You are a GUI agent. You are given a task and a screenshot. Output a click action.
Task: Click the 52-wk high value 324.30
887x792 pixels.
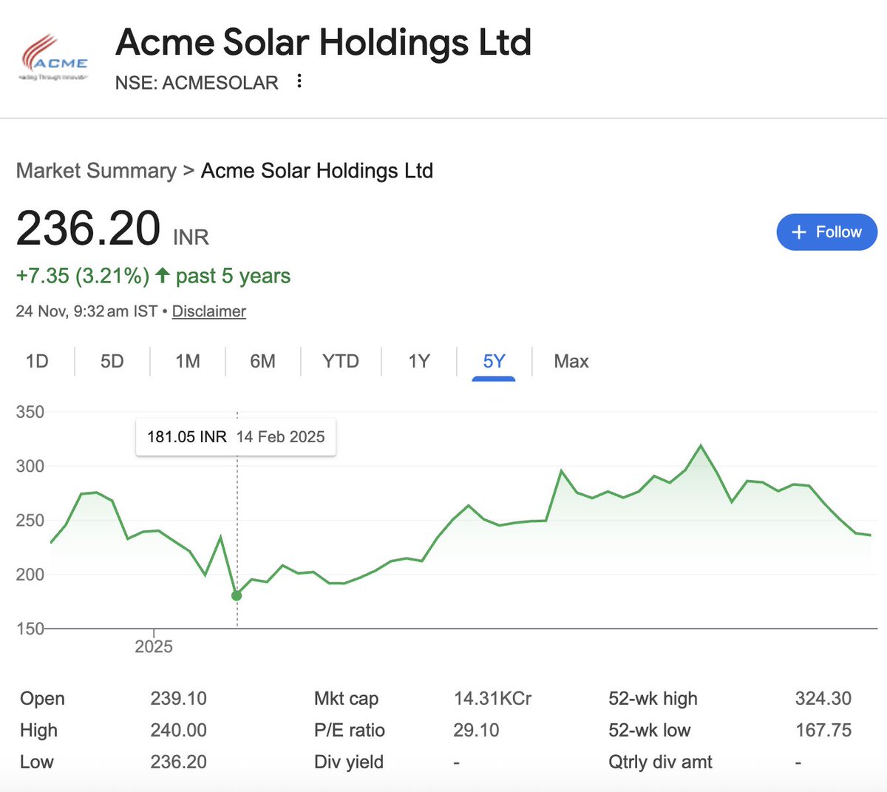pos(823,698)
